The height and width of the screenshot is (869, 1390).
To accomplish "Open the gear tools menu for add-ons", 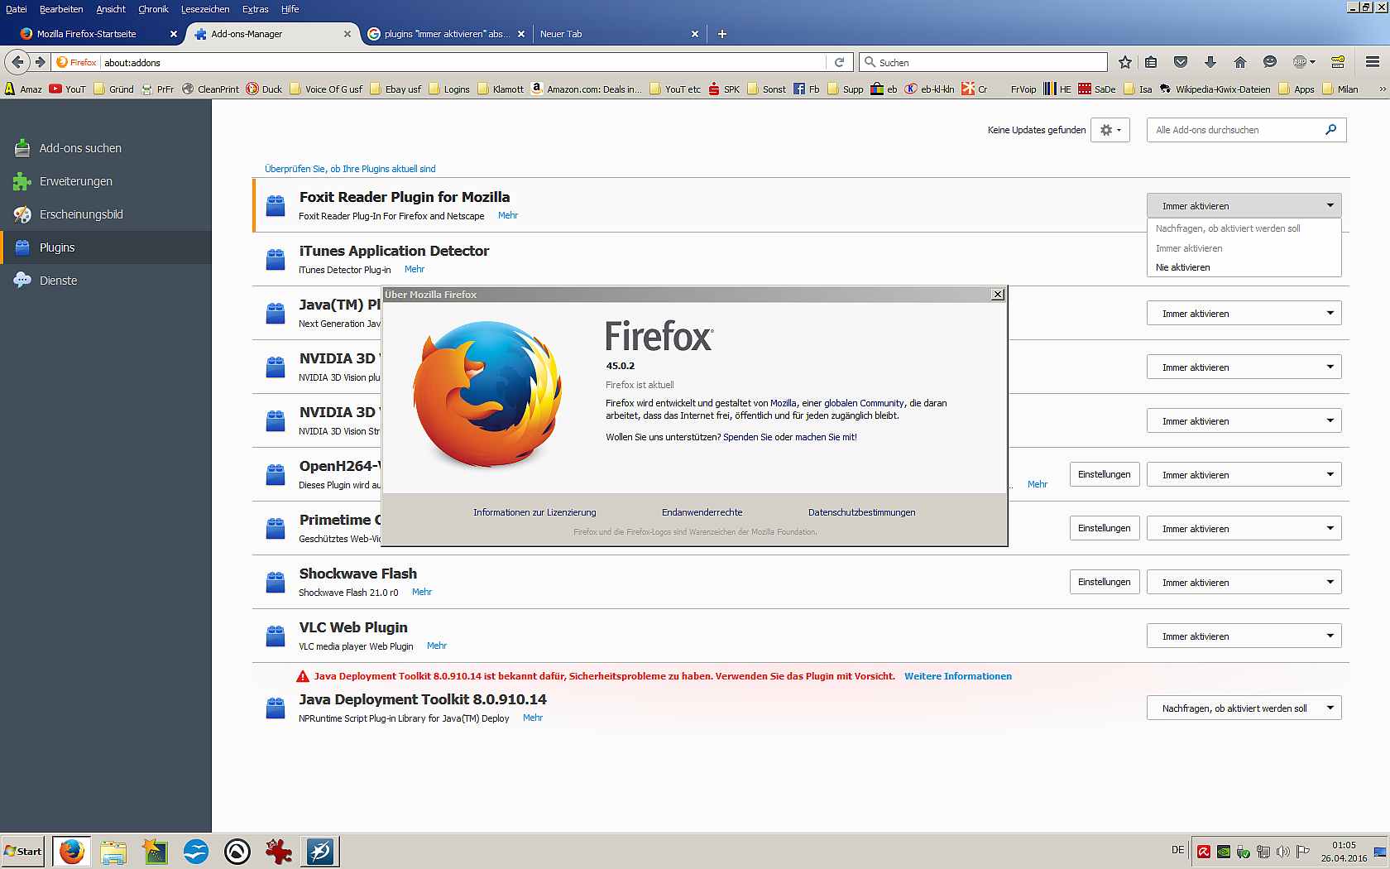I will 1110,130.
